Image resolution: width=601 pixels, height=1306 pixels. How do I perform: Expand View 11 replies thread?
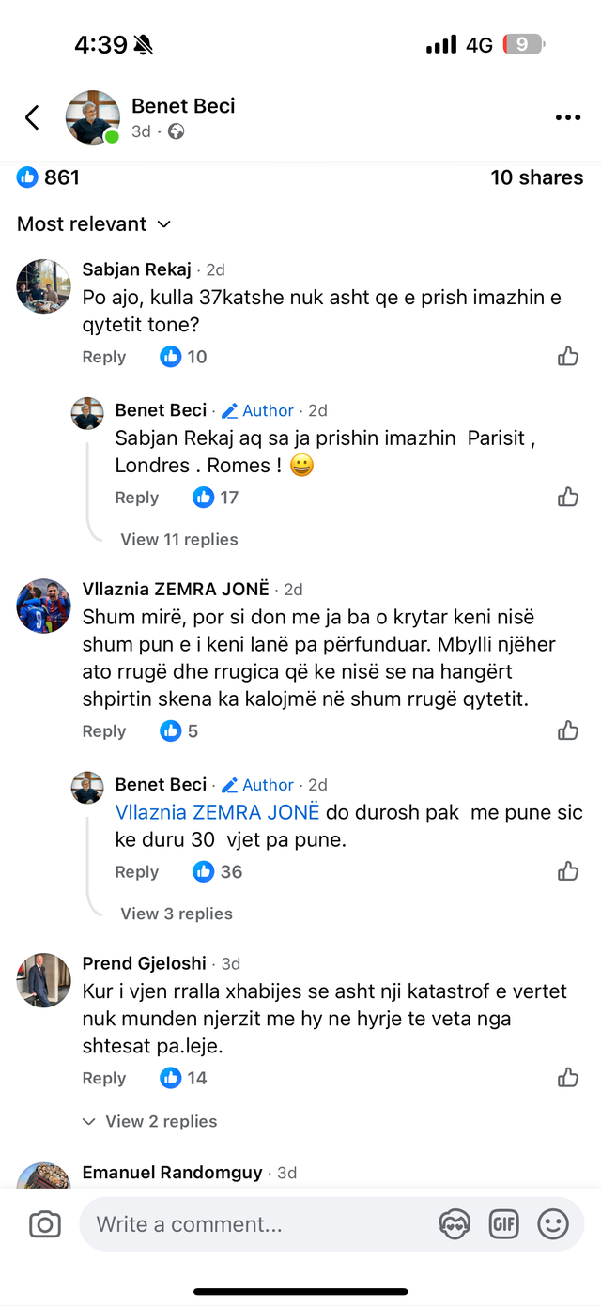point(178,539)
